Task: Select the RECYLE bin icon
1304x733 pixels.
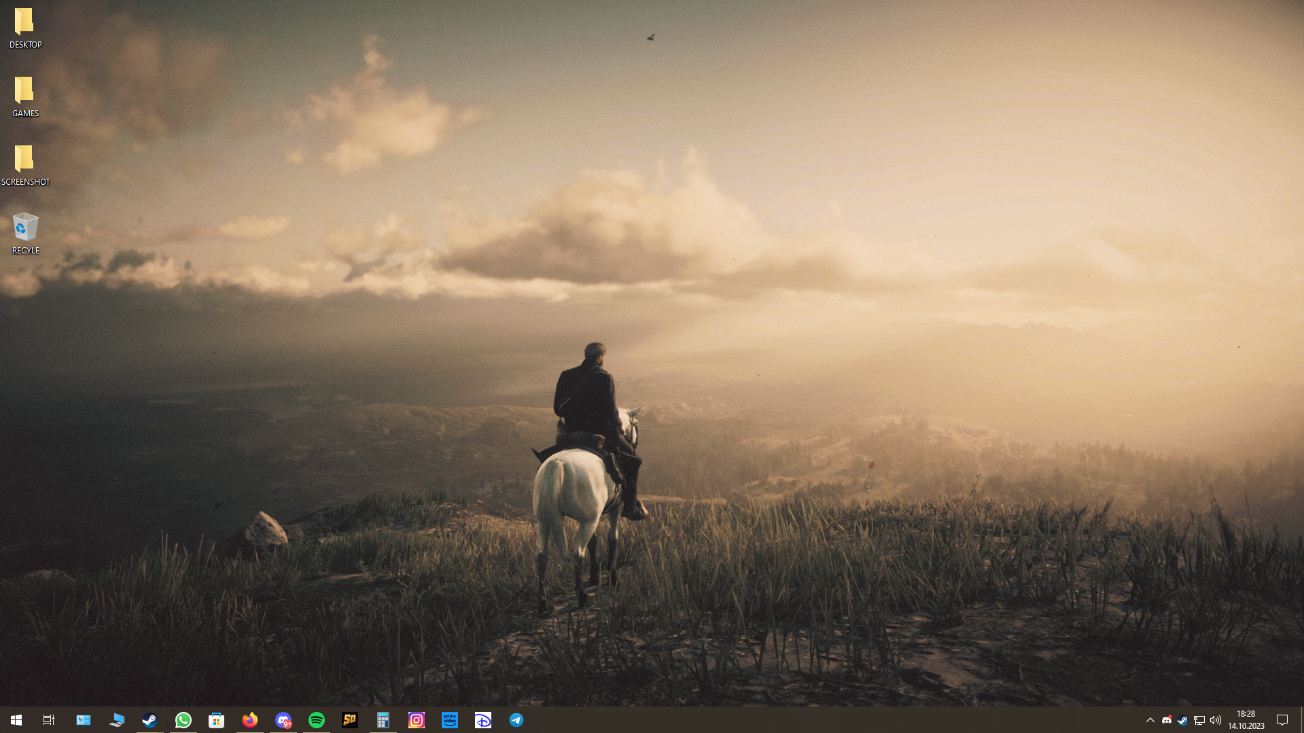Action: coord(25,234)
